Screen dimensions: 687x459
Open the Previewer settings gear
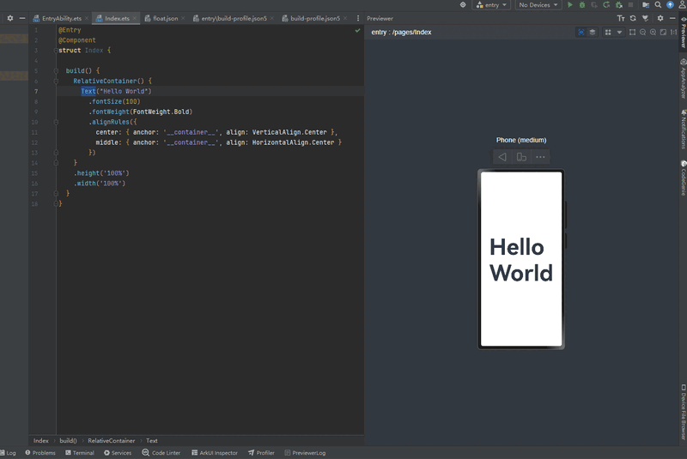[x=660, y=18]
